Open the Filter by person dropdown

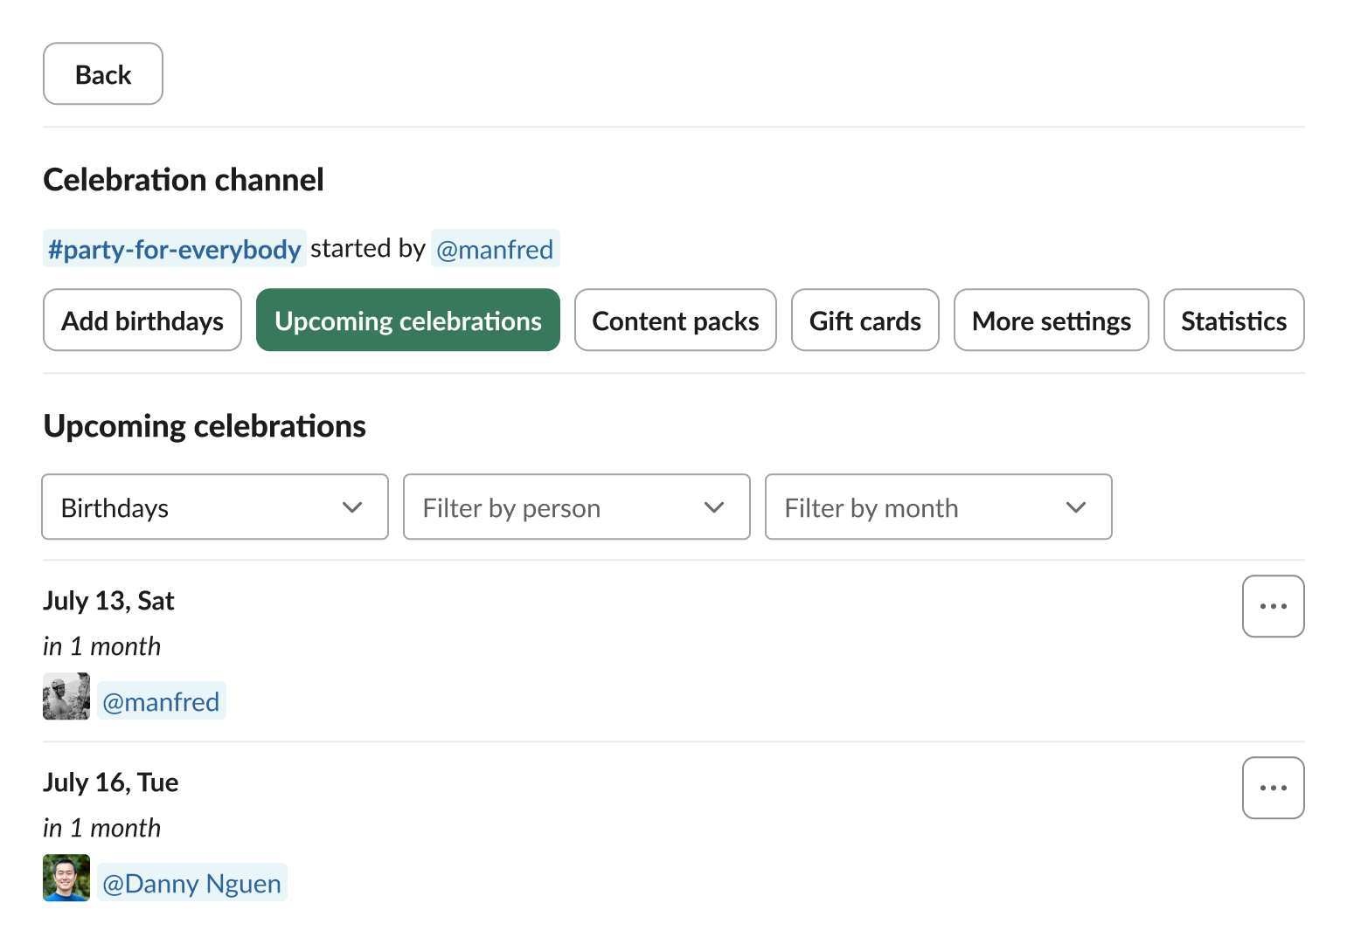pyautogui.click(x=576, y=506)
